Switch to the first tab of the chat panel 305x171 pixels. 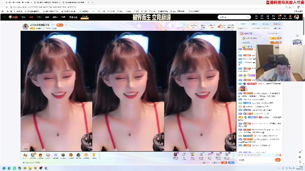tap(243, 24)
